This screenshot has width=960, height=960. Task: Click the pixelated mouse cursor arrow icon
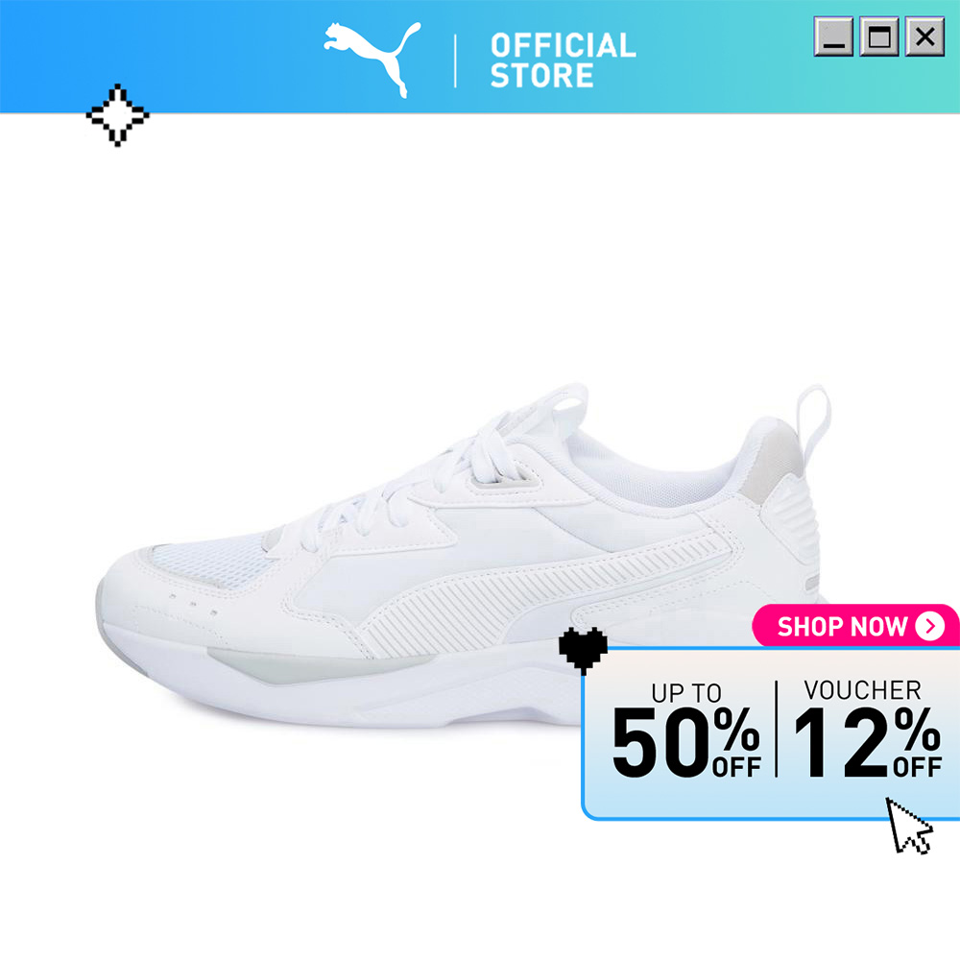[909, 826]
